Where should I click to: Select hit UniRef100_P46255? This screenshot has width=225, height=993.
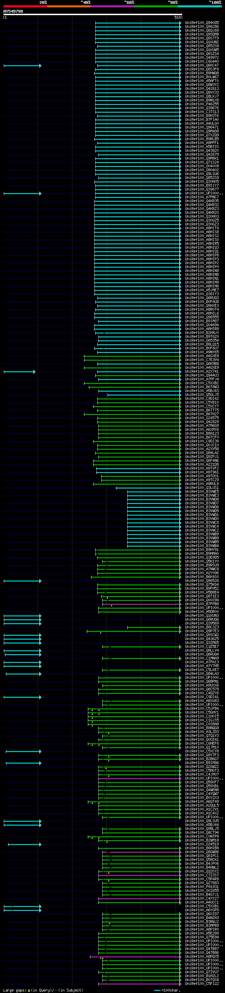202,104
